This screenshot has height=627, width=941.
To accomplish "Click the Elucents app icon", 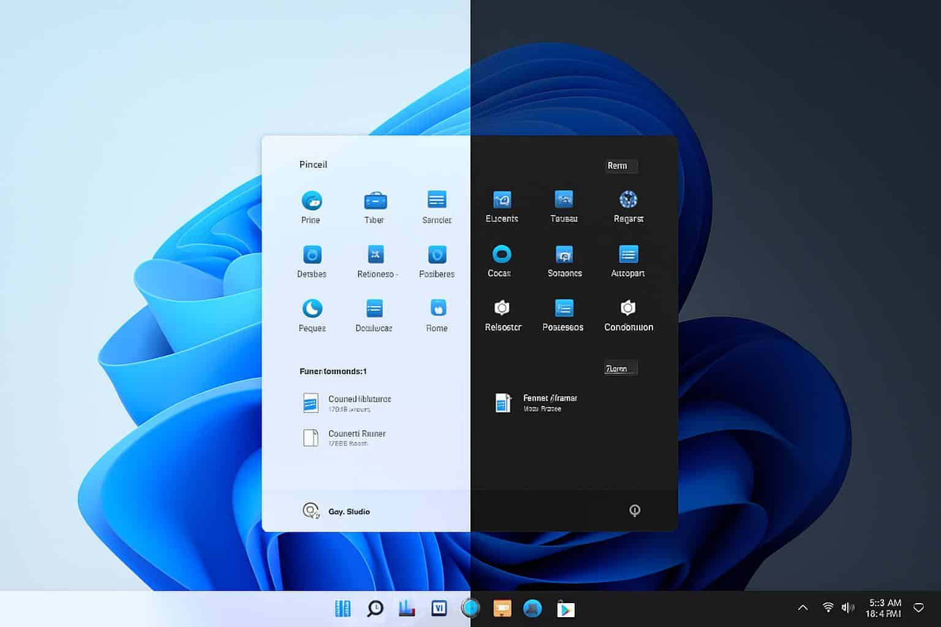I will 502,200.
